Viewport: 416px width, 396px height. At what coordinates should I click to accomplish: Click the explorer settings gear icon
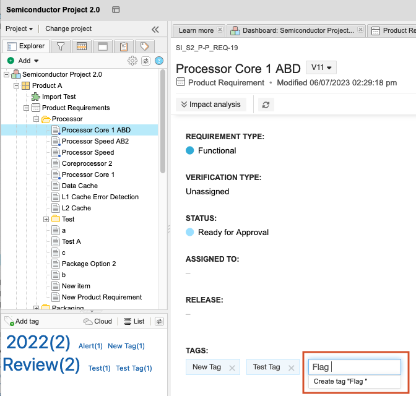pyautogui.click(x=132, y=61)
